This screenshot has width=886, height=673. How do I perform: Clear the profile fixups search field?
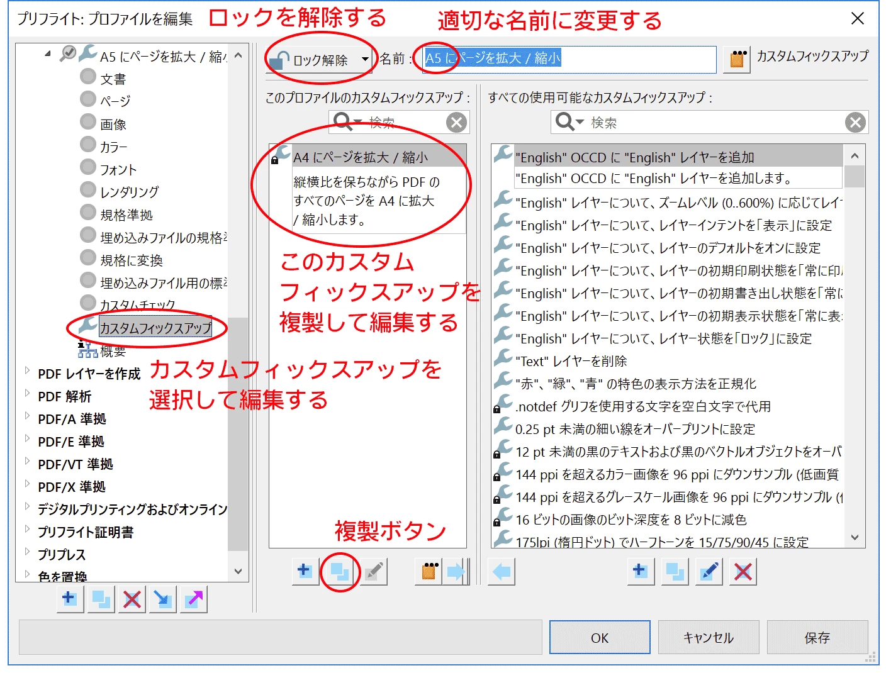click(456, 122)
